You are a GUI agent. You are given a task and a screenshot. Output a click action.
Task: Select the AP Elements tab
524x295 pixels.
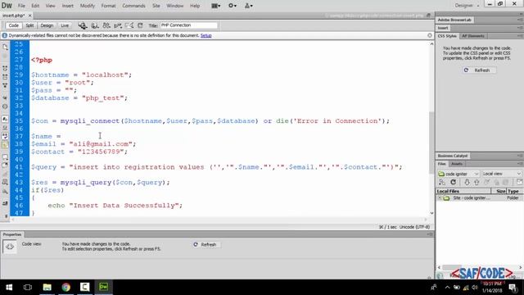tap(473, 36)
